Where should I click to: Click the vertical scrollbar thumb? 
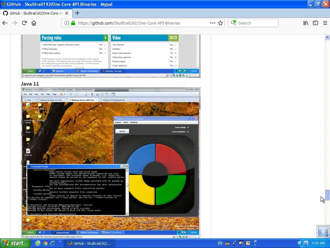point(327,195)
